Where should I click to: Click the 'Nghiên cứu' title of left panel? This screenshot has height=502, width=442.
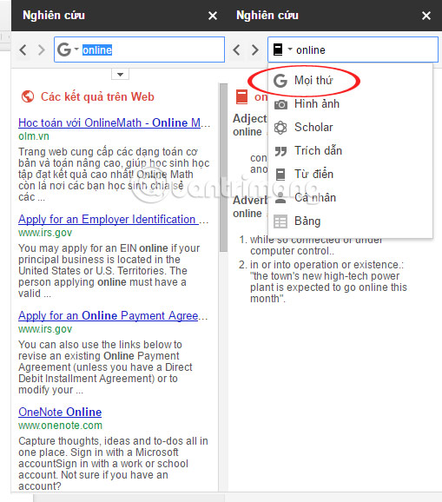[54, 16]
